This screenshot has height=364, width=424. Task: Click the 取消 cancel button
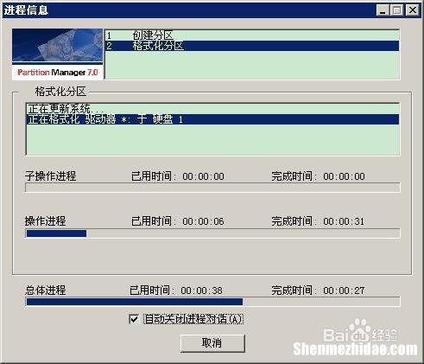pos(212,343)
